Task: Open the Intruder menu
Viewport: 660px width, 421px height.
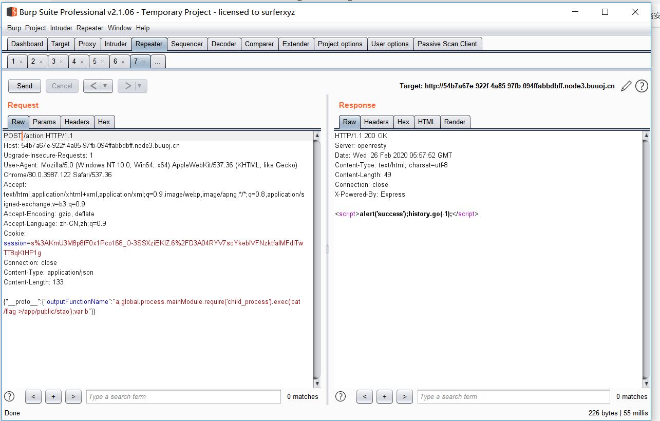Action: pyautogui.click(x=61, y=28)
